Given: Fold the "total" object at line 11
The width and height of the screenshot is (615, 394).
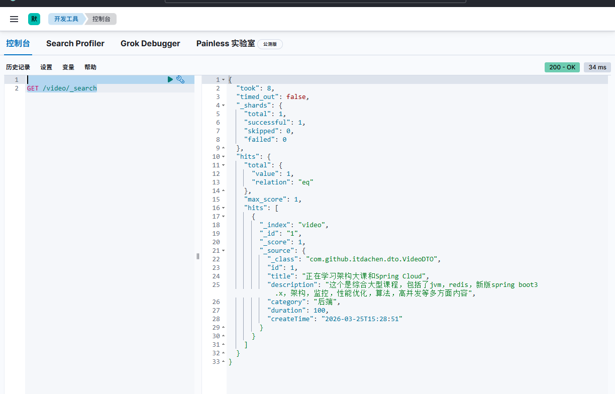Looking at the screenshot, I should pos(224,165).
